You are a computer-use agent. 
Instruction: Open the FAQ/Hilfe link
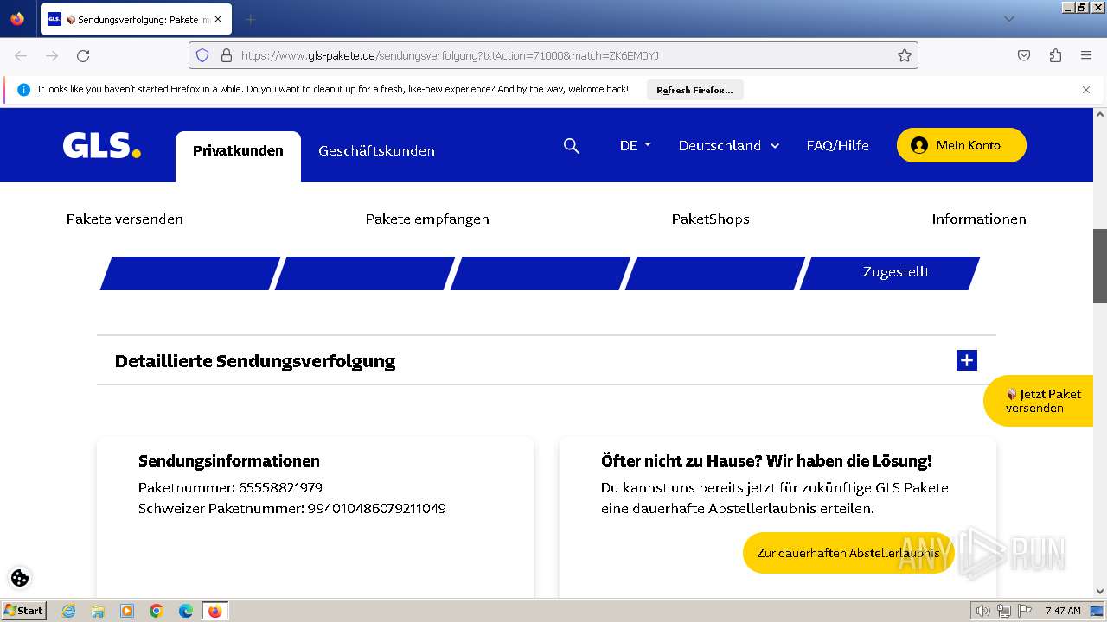837,145
